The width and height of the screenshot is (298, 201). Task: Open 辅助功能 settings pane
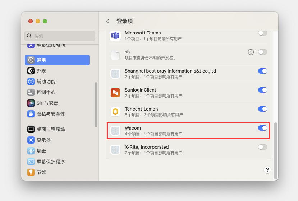pyautogui.click(x=57, y=81)
